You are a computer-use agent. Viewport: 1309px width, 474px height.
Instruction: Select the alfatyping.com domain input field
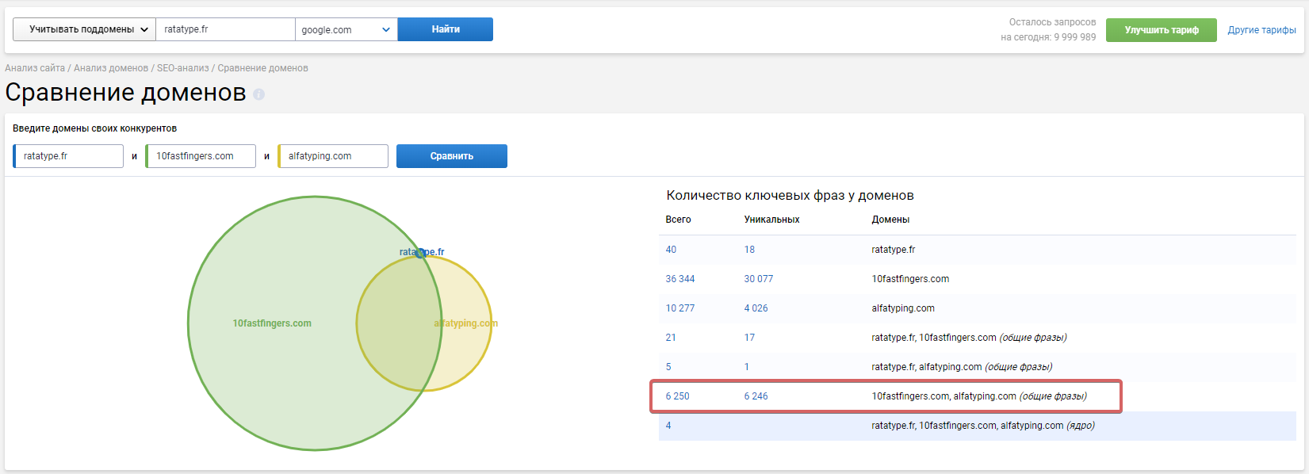pos(334,156)
